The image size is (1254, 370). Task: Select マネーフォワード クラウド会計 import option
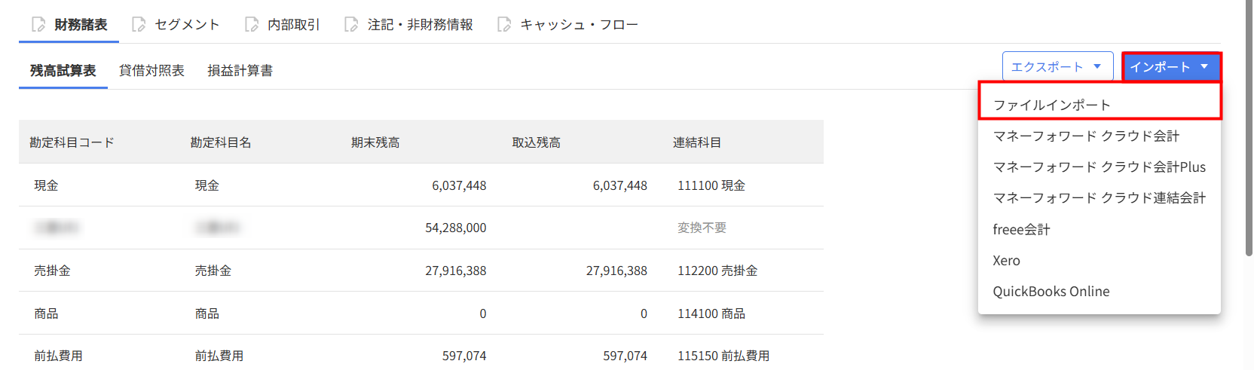click(x=1086, y=136)
